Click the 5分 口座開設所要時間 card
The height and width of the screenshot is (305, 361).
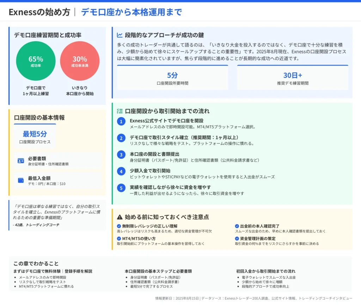172,77
